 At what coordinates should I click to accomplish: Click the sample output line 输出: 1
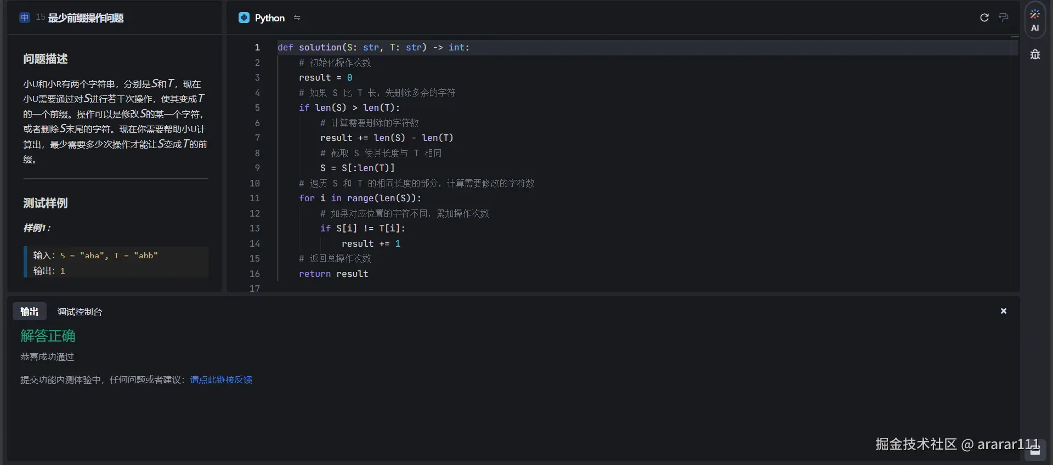coord(49,270)
